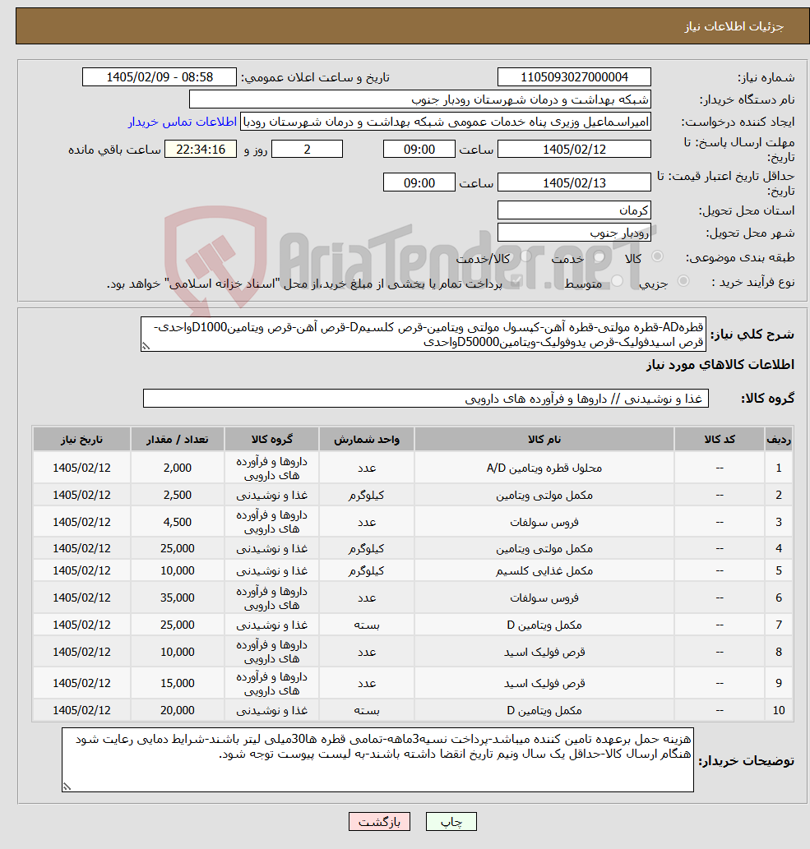Viewport: 810px width, 849px height.
Task: Click the گروه کالا field
Action: pos(426,399)
